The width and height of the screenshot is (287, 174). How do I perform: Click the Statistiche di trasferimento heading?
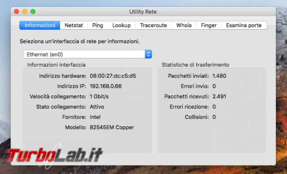(196, 65)
